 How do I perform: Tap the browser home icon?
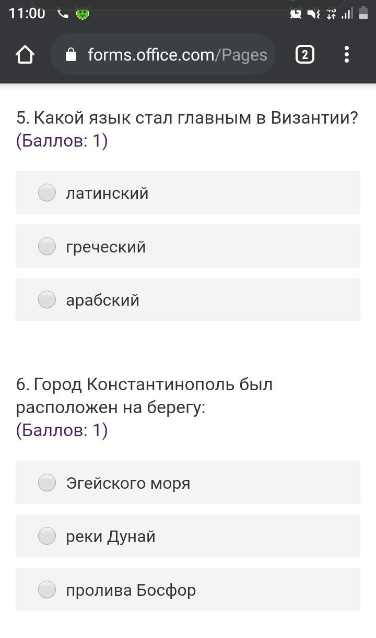25,54
